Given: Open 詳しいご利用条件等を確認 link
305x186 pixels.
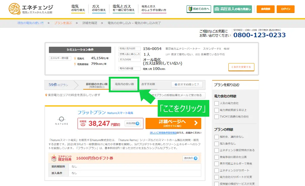Looking at the screenshot, I should [163, 133].
